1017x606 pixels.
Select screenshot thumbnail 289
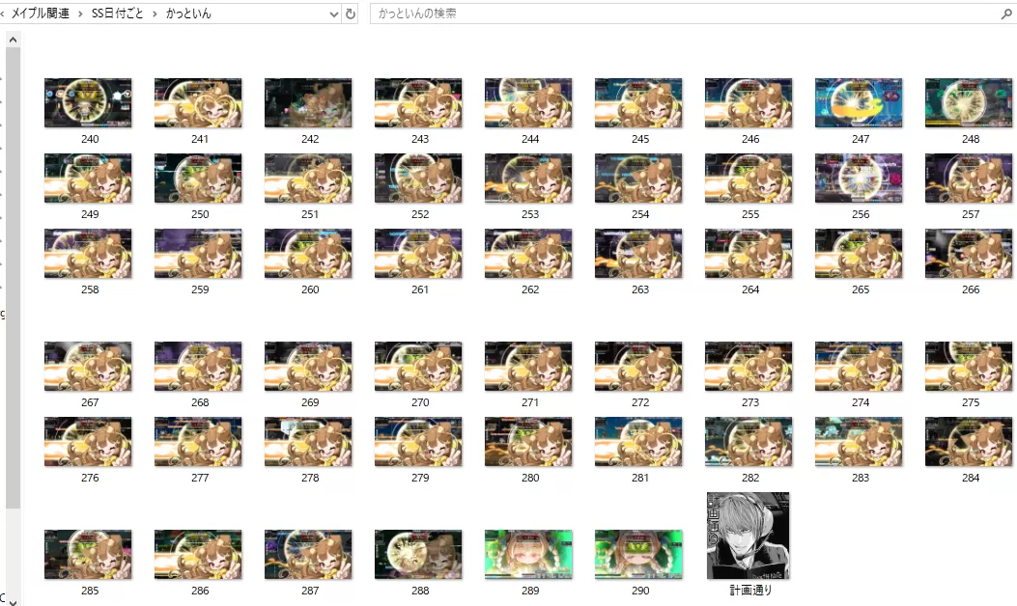click(x=528, y=554)
